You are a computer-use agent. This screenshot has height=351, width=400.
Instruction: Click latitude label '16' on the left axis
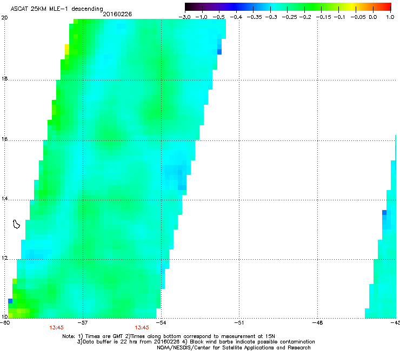tap(4, 139)
